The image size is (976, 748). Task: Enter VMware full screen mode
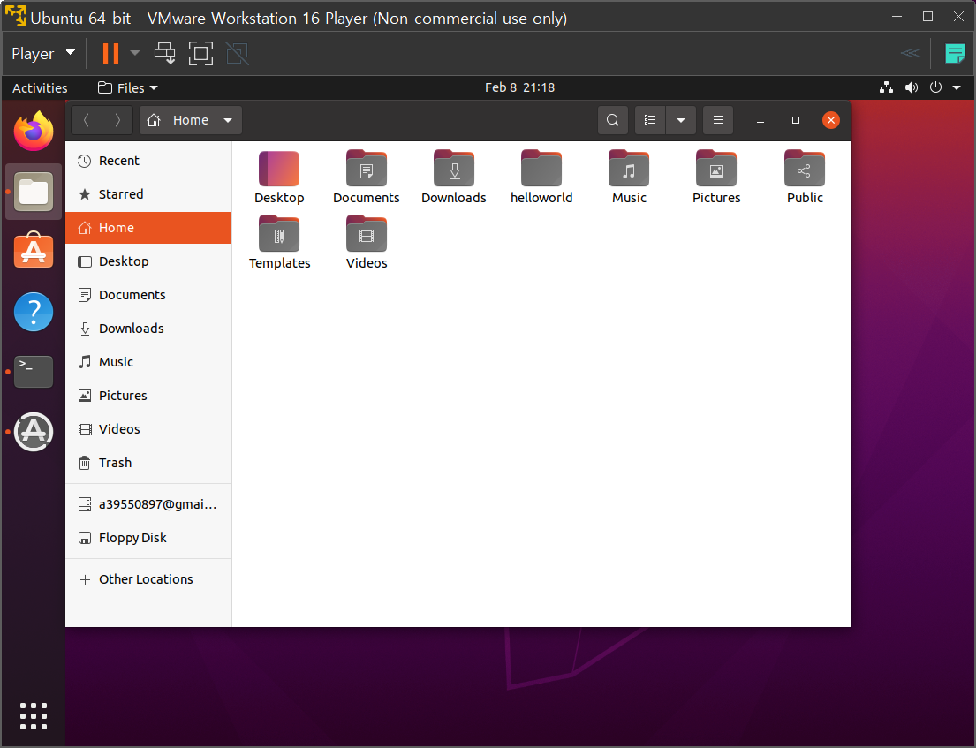[x=200, y=54]
